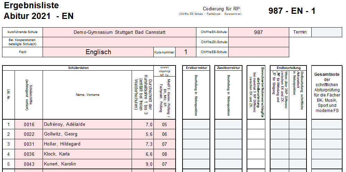Select the Termin input field

point(327,32)
